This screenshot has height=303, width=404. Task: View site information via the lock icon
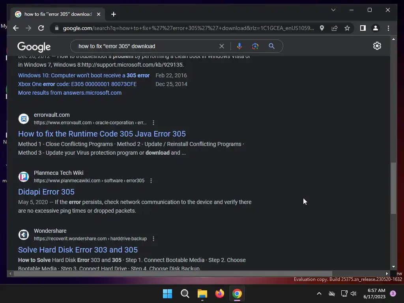point(57,28)
